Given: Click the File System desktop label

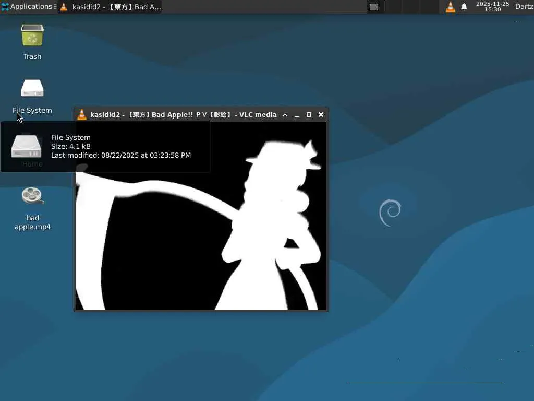Looking at the screenshot, I should click(32, 110).
